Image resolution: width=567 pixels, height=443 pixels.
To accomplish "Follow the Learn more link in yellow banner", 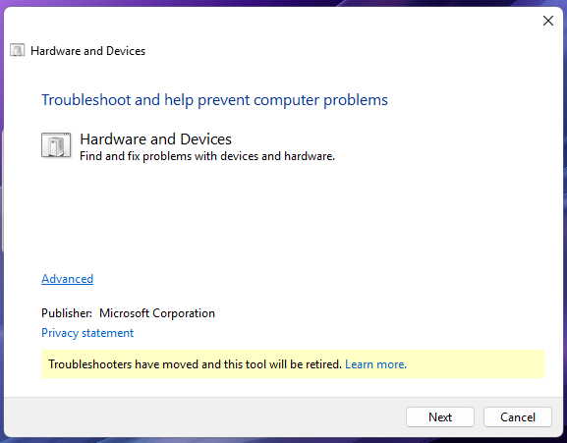I will [376, 364].
